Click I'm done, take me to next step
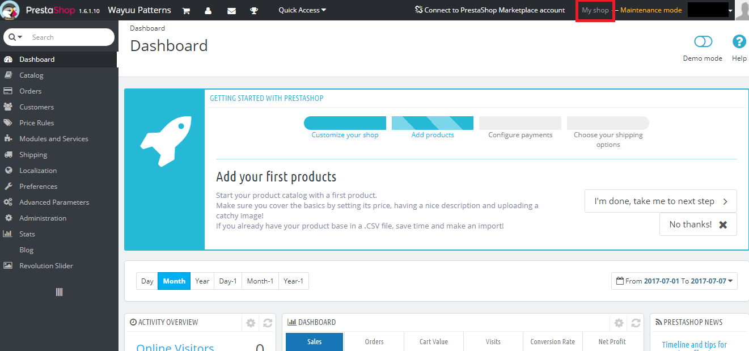749x351 pixels. pos(661,201)
